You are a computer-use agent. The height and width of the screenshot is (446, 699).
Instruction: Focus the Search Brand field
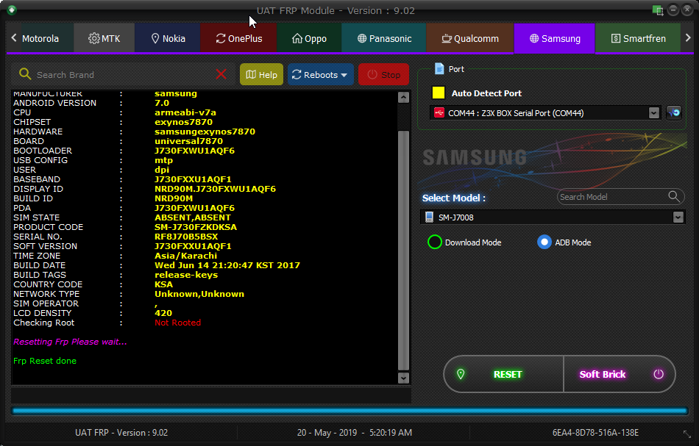click(123, 74)
